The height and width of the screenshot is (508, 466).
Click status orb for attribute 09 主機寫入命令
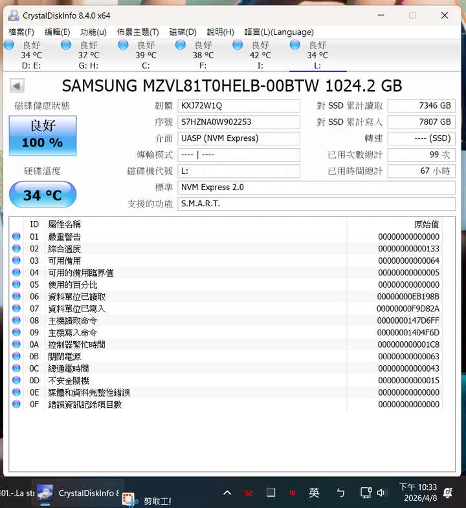tap(16, 332)
